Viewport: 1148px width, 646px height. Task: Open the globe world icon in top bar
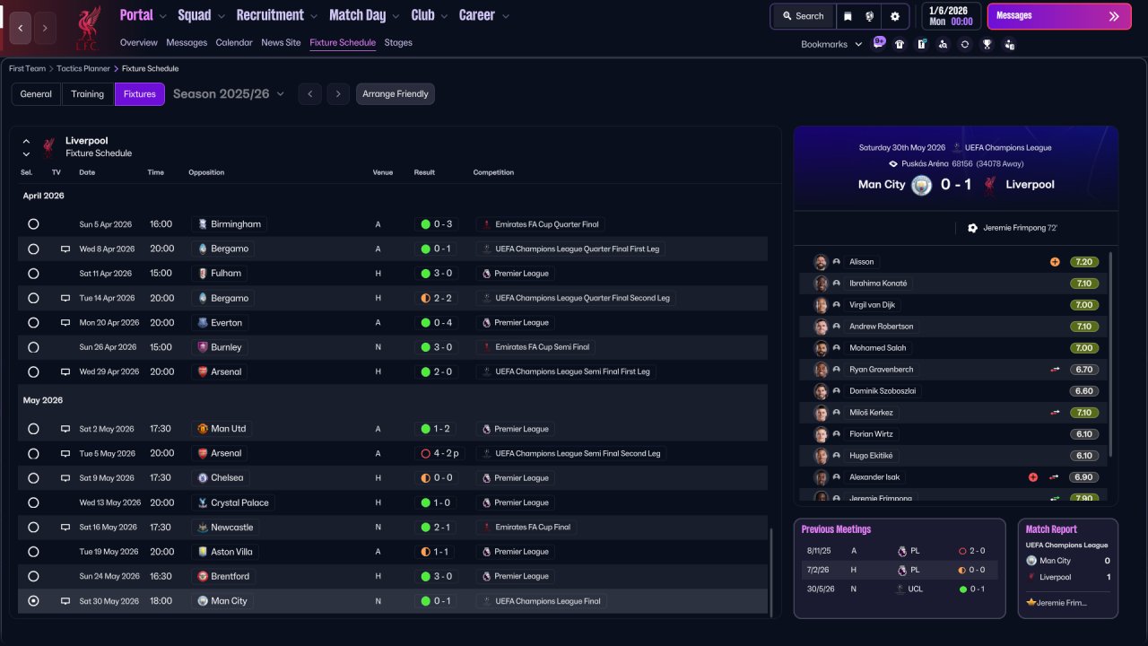pyautogui.click(x=869, y=16)
